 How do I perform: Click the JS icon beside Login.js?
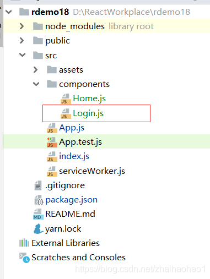(x=66, y=113)
